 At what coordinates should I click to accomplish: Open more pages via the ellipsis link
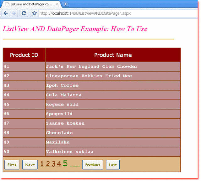(x=75, y=166)
